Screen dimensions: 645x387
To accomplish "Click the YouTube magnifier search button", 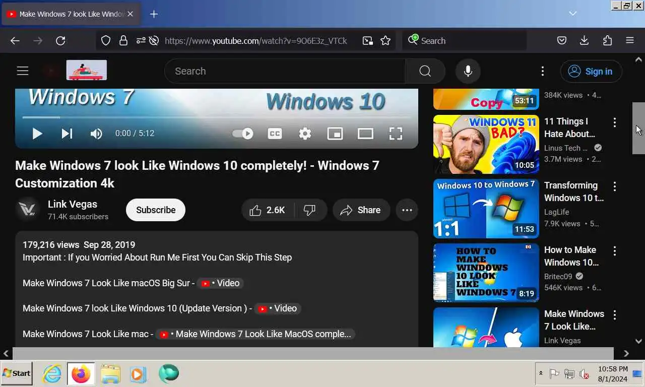I will pos(425,71).
